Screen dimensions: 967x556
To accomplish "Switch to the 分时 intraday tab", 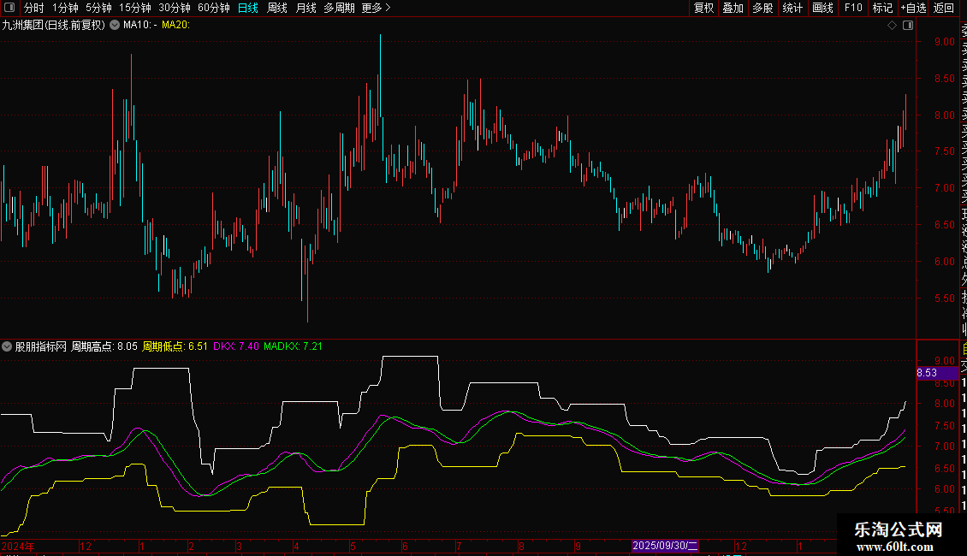I will tap(33, 8).
